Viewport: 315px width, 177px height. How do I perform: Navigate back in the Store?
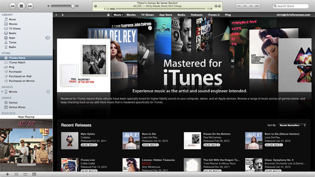pyautogui.click(x=56, y=15)
